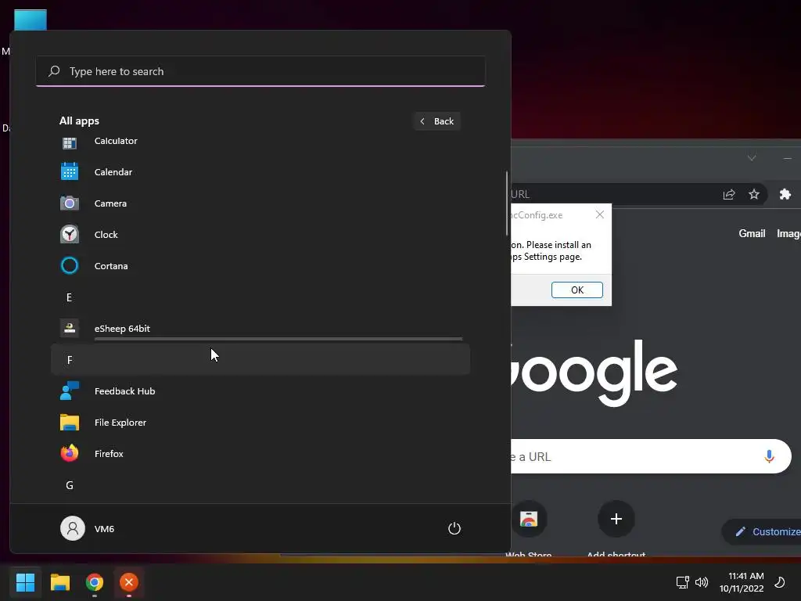The width and height of the screenshot is (801, 601).
Task: Open the Calculator app icon
Action: coord(70,142)
